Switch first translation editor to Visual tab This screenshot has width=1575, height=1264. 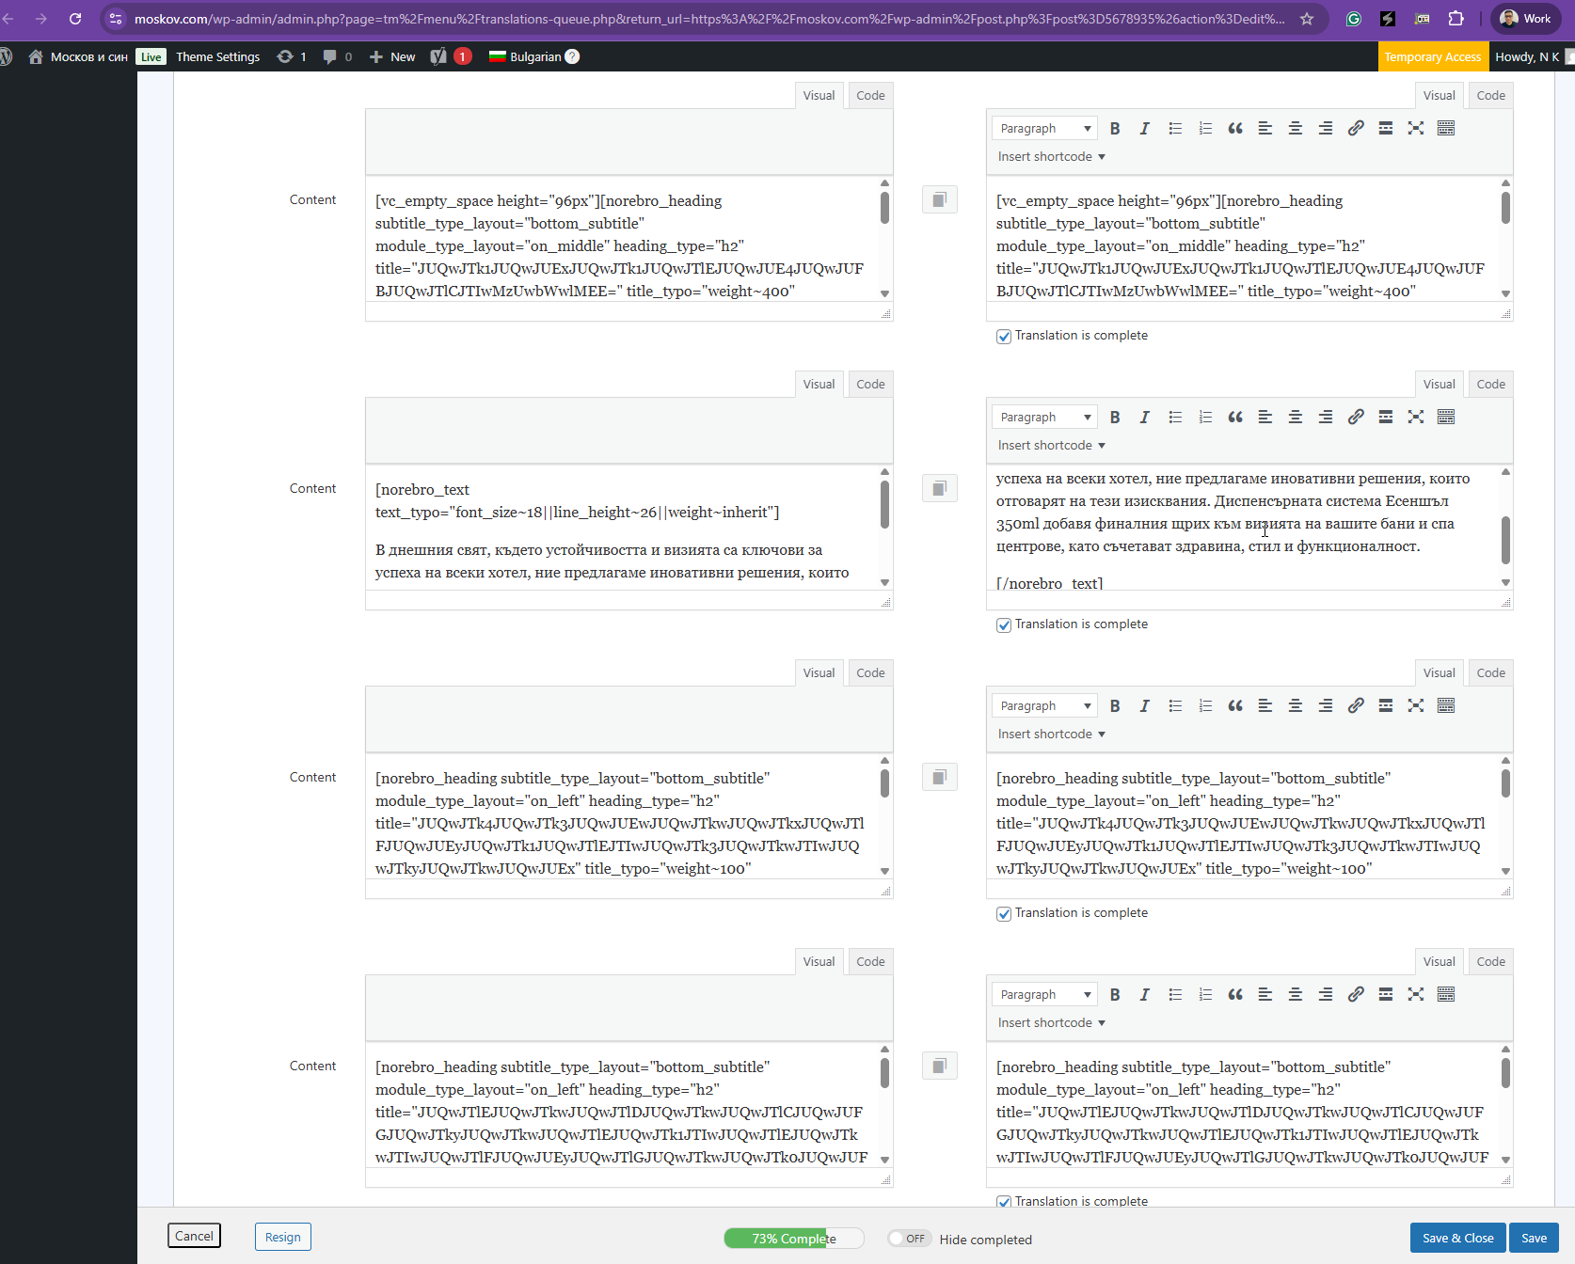pos(1439,95)
